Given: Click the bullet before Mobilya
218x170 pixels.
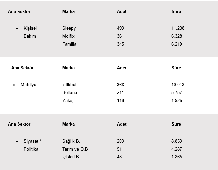Looking at the screenshot, I should pyautogui.click(x=14, y=85).
